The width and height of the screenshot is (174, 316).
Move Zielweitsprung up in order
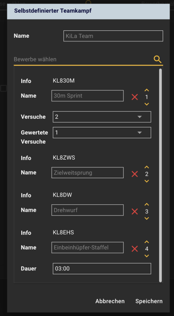(x=147, y=167)
